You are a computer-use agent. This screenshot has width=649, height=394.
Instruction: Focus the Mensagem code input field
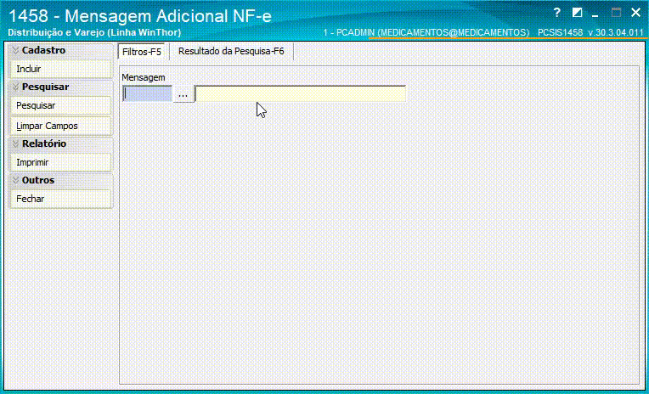147,94
